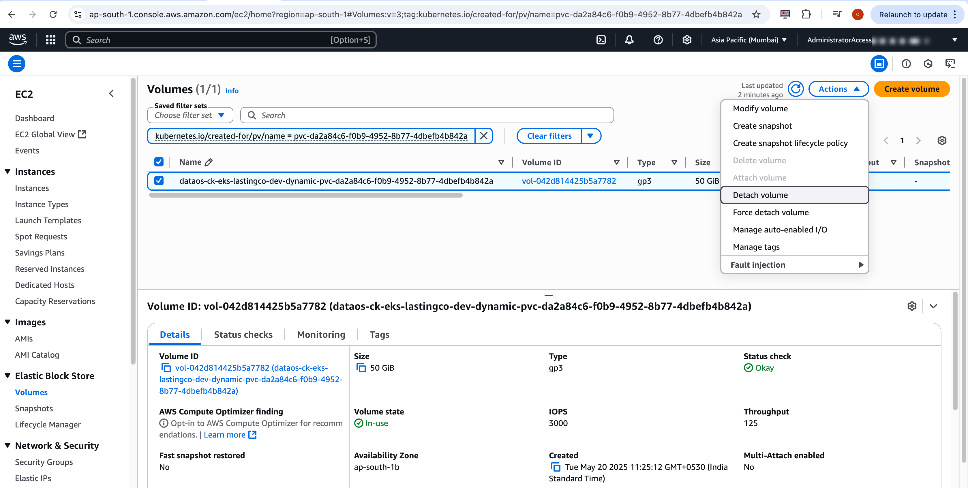The height and width of the screenshot is (488, 968).
Task: Close the Actions dropdown button
Action: [x=838, y=89]
